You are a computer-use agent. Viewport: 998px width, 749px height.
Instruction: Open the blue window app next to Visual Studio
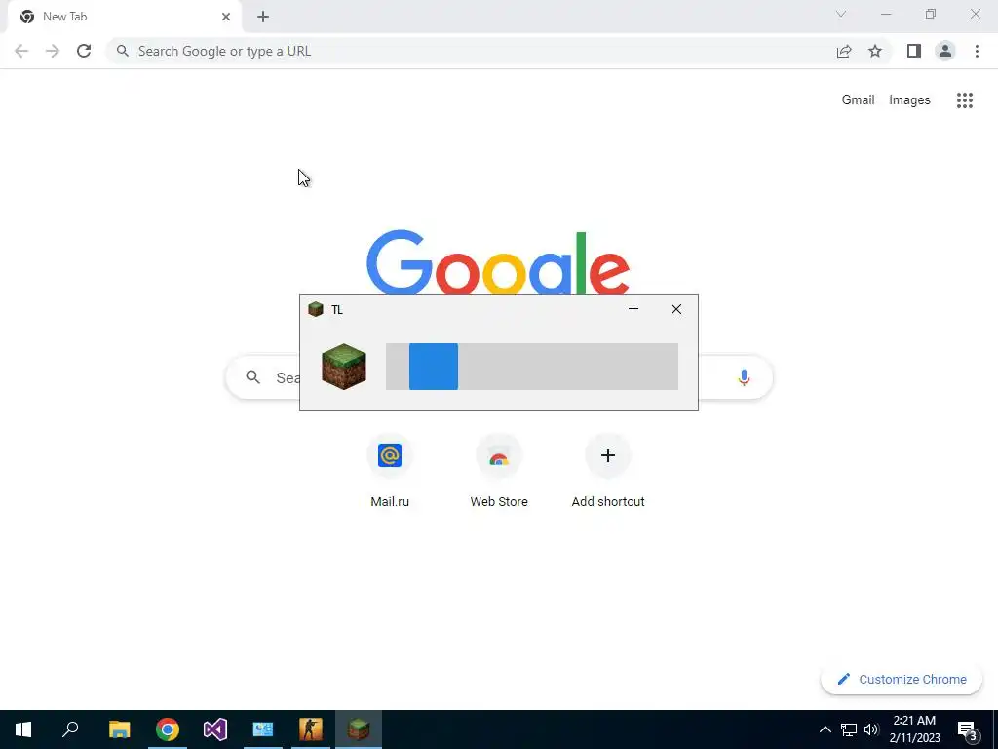click(263, 729)
